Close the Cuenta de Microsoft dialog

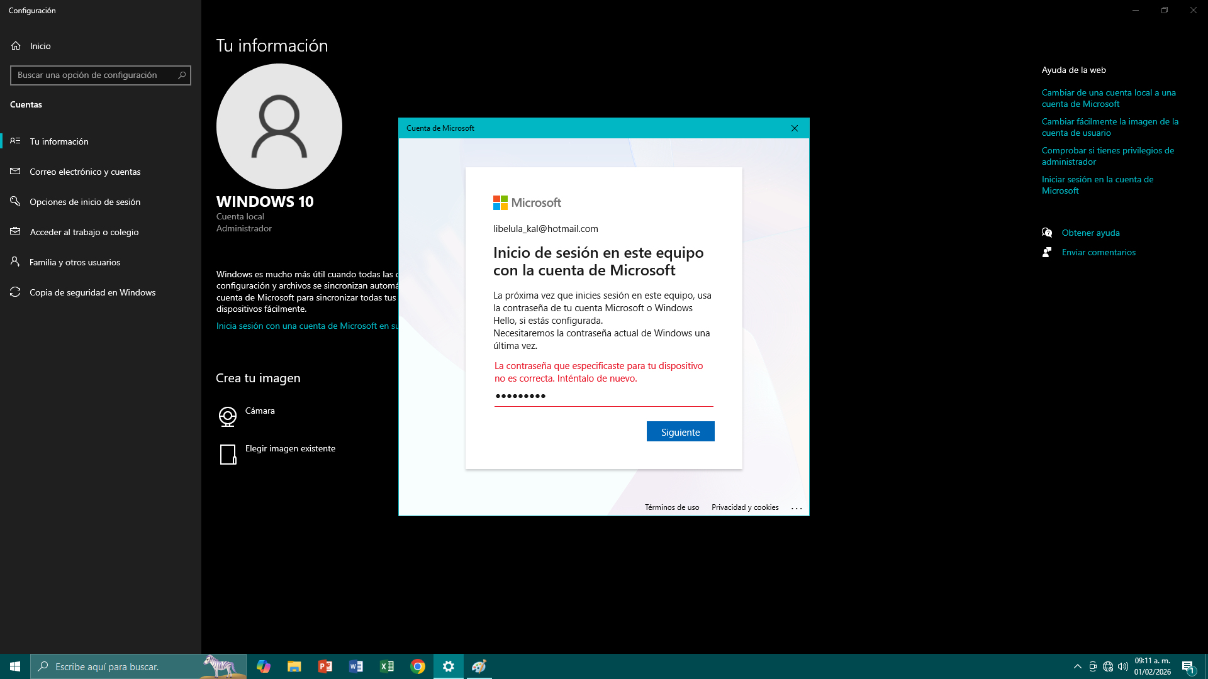(x=795, y=128)
